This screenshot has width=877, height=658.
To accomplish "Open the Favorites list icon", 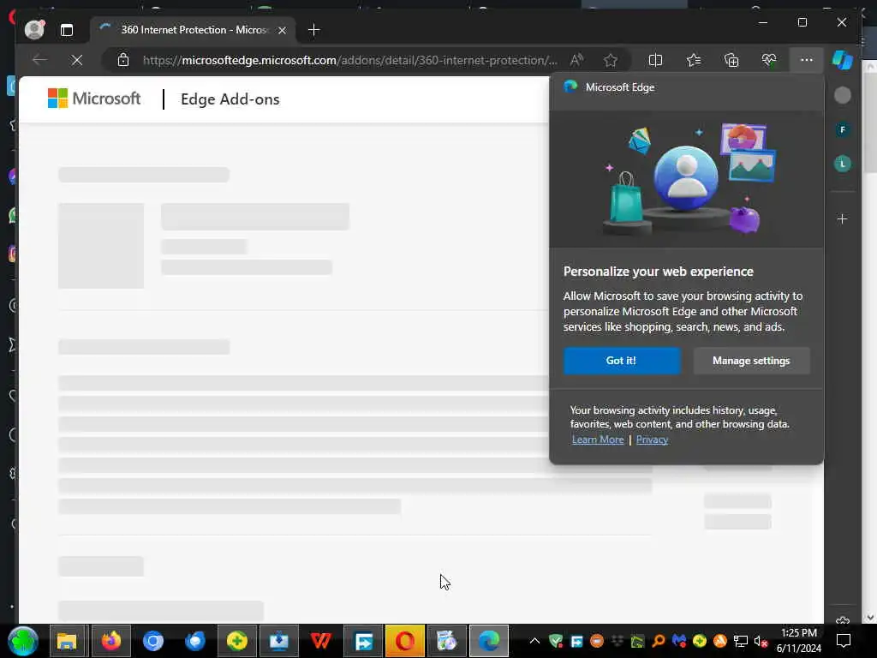I will [x=694, y=60].
